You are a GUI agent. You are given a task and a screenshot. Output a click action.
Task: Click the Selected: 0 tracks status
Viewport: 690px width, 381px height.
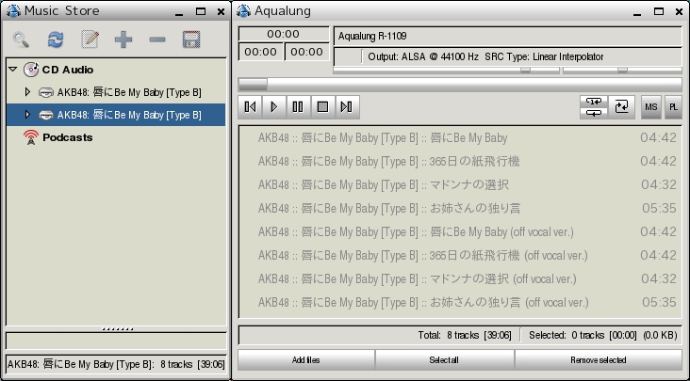603,335
